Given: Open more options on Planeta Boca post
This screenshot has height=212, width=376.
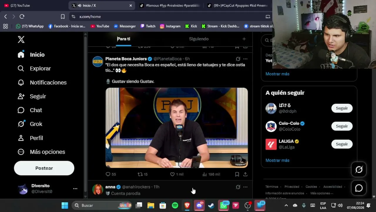Looking at the screenshot, I should click(245, 59).
